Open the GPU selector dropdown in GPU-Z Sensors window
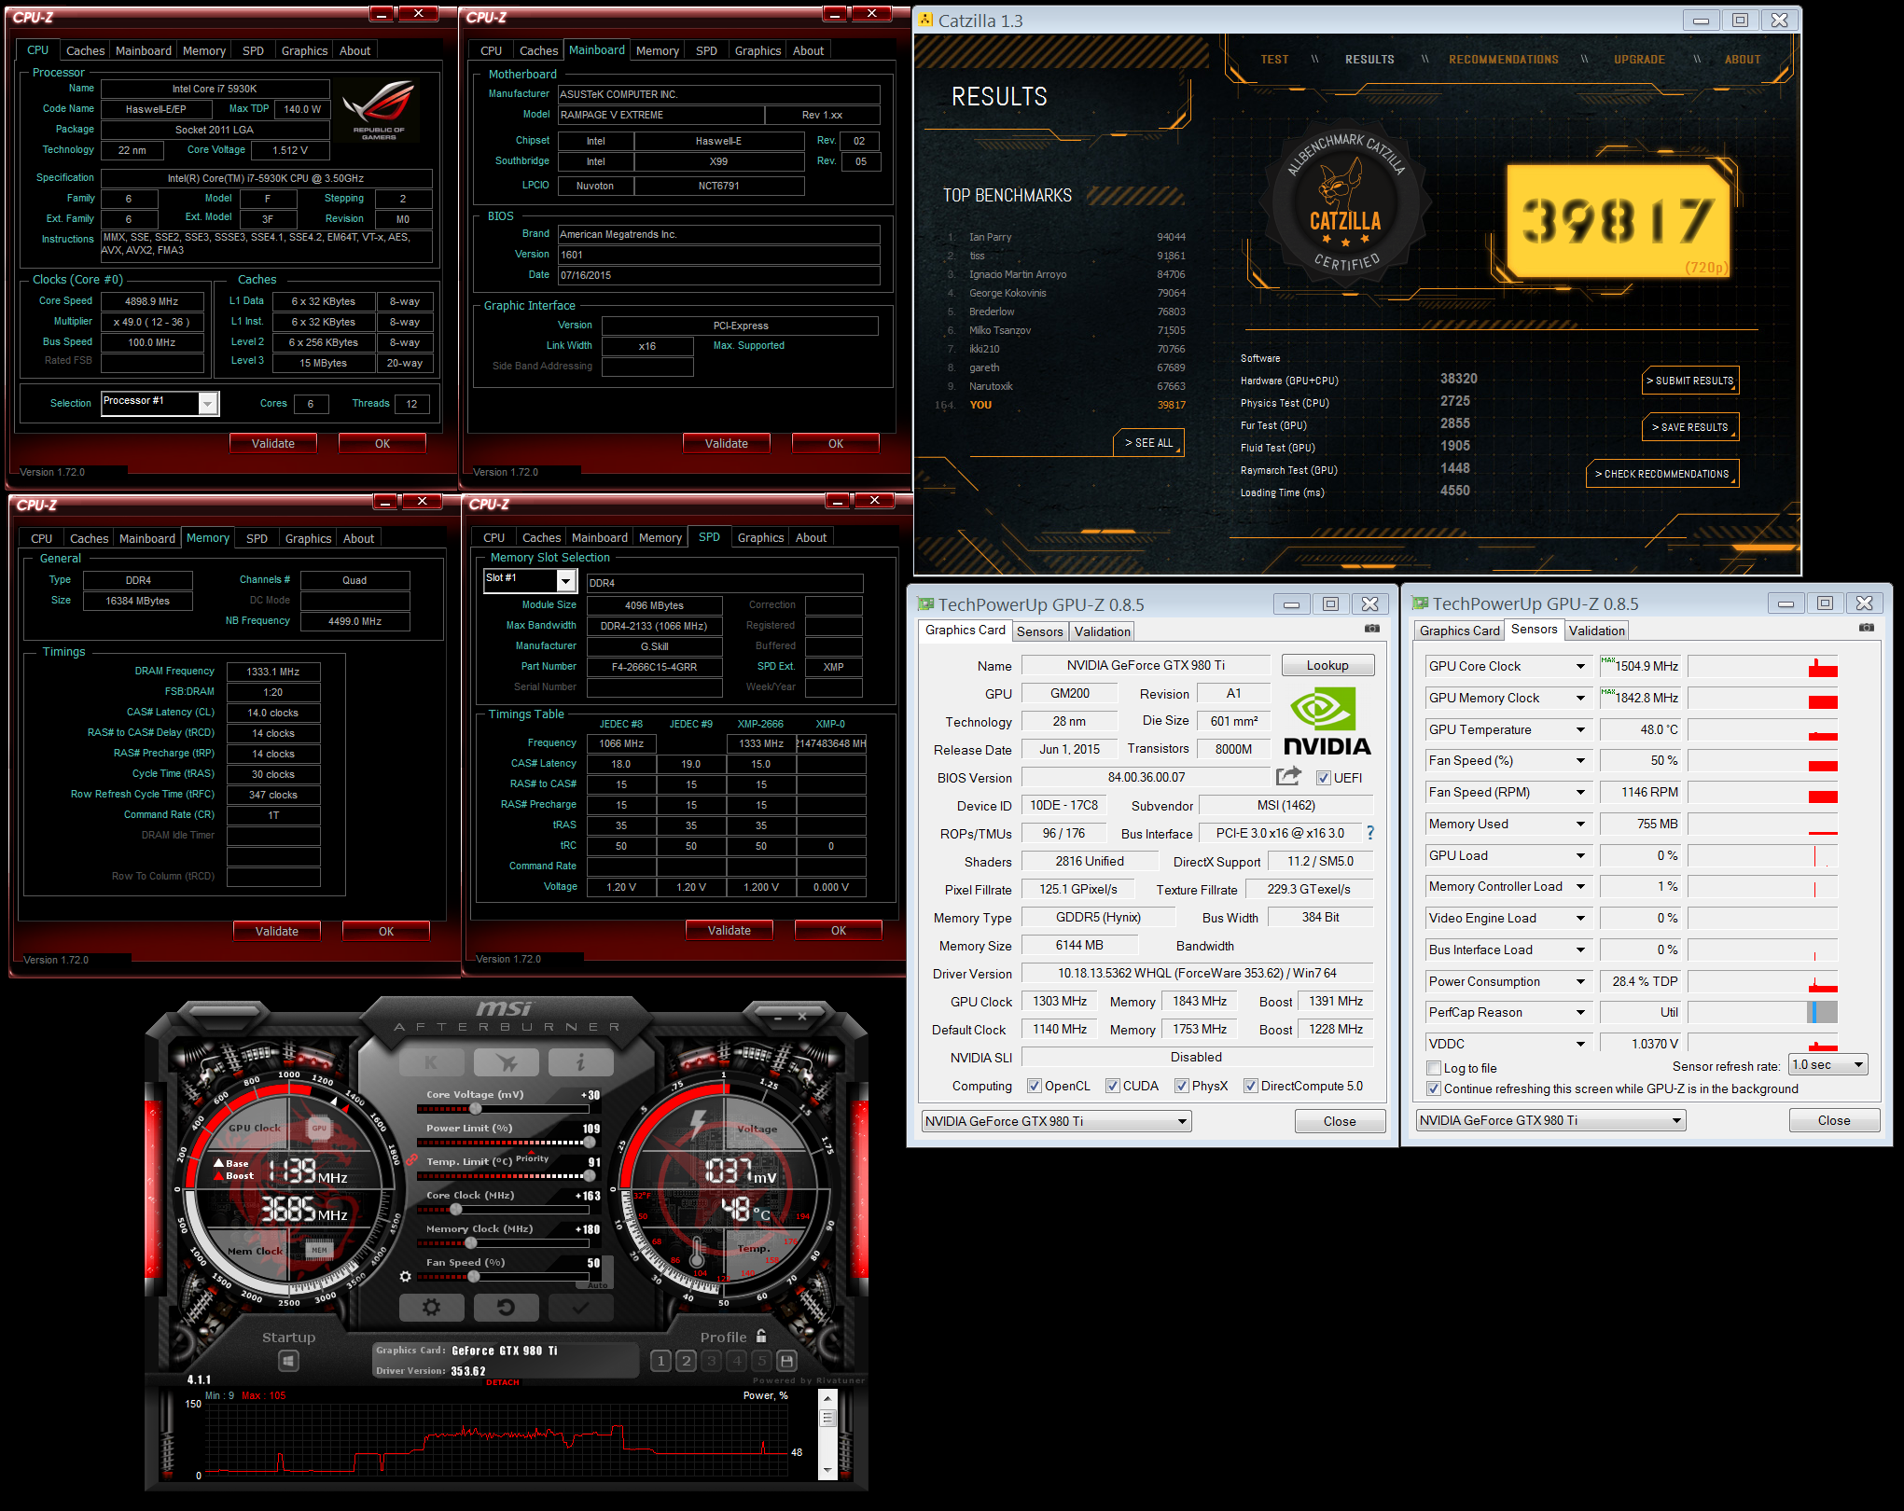Viewport: 1904px width, 1511px height. coord(1550,1120)
